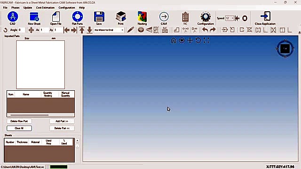301x169 pixels.
Task: Click the sheets list up stepper
Action: pyautogui.click(x=77, y=140)
